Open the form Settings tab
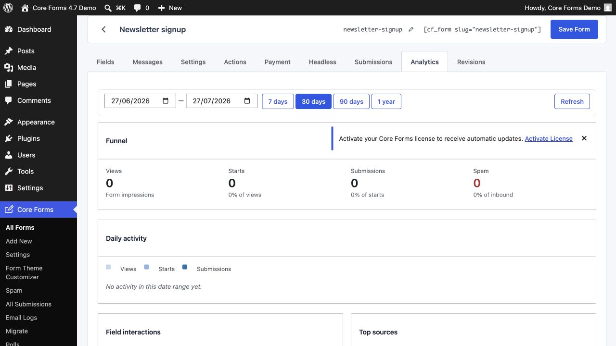Image resolution: width=616 pixels, height=346 pixels. pyautogui.click(x=193, y=62)
